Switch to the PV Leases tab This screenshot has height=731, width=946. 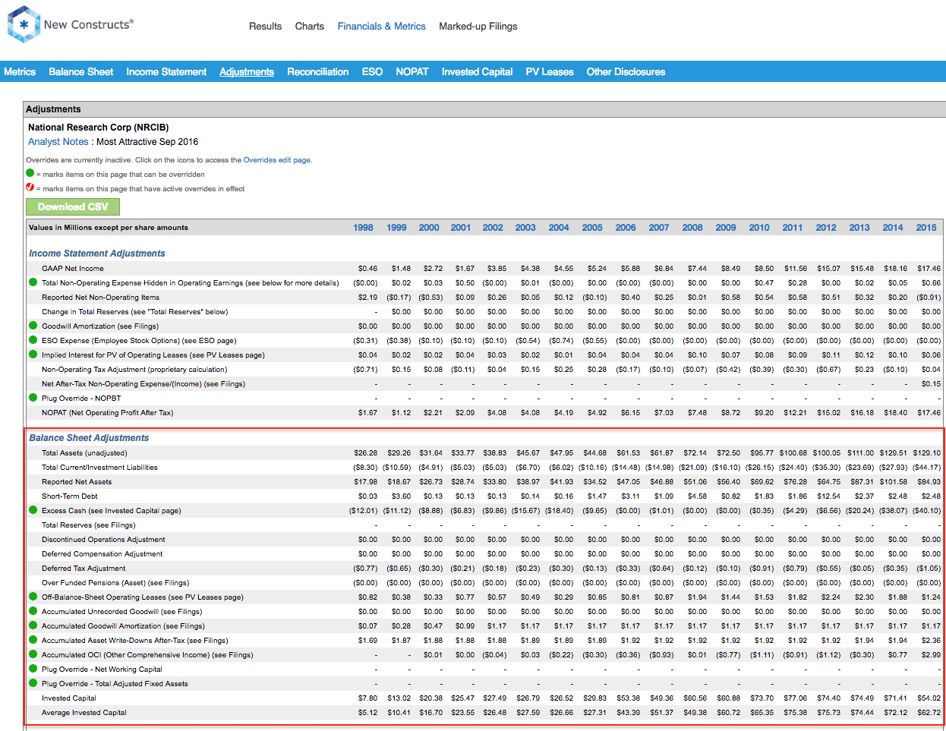point(550,71)
